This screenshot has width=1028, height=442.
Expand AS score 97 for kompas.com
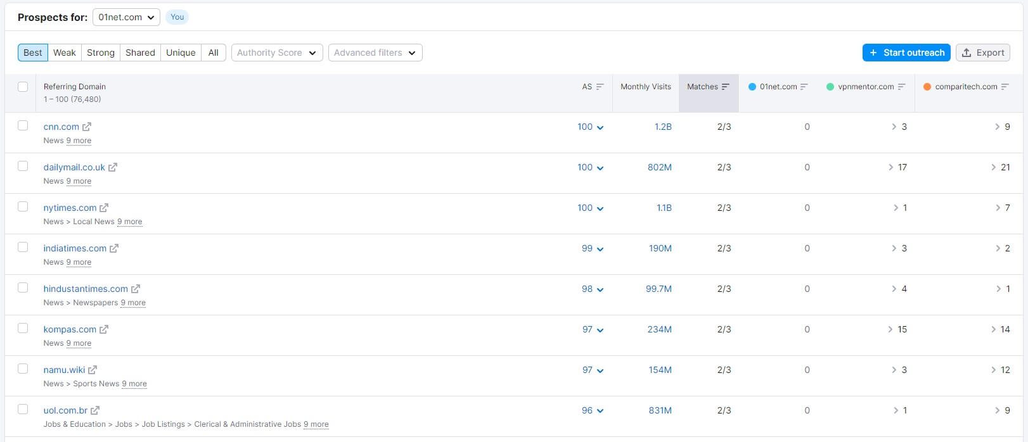593,329
